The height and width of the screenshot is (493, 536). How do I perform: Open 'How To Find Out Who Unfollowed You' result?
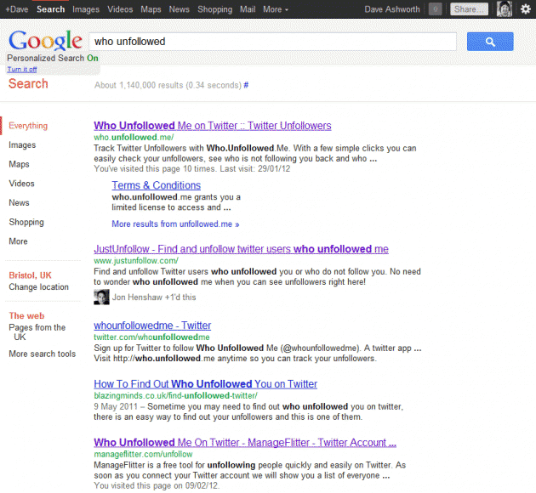(x=205, y=384)
